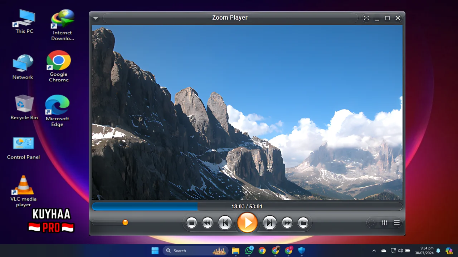Click the Rewind button

(208, 223)
